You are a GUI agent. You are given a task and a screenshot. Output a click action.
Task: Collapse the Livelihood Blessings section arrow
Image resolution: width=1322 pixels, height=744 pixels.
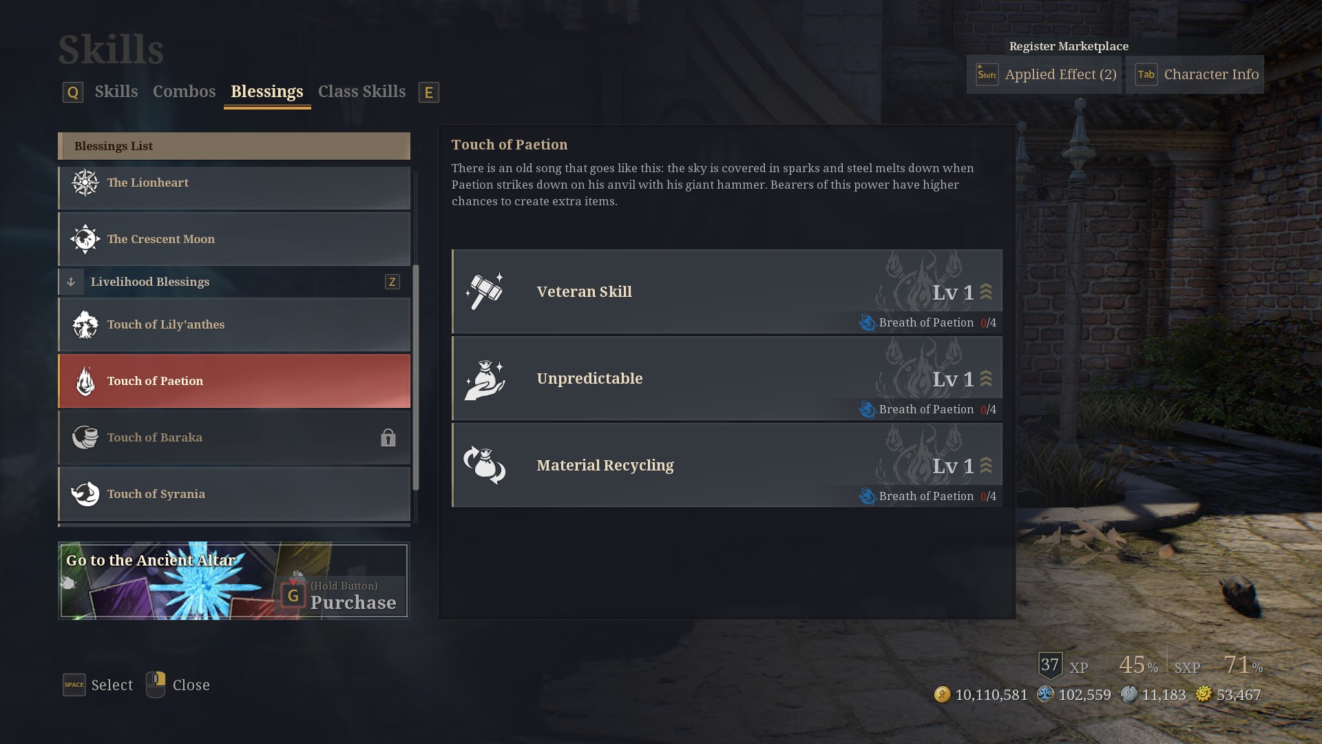71,282
